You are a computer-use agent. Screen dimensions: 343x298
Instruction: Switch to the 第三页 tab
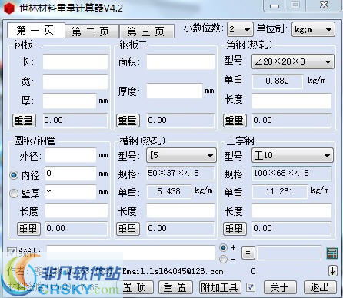coord(146,31)
